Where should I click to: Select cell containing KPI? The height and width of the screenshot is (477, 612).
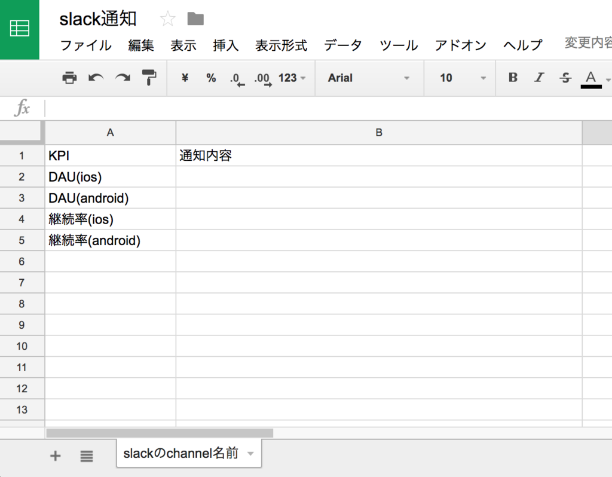tap(111, 156)
